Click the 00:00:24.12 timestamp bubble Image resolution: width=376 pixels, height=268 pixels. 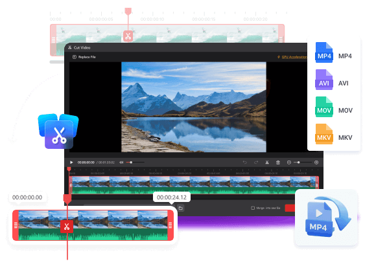click(x=172, y=197)
